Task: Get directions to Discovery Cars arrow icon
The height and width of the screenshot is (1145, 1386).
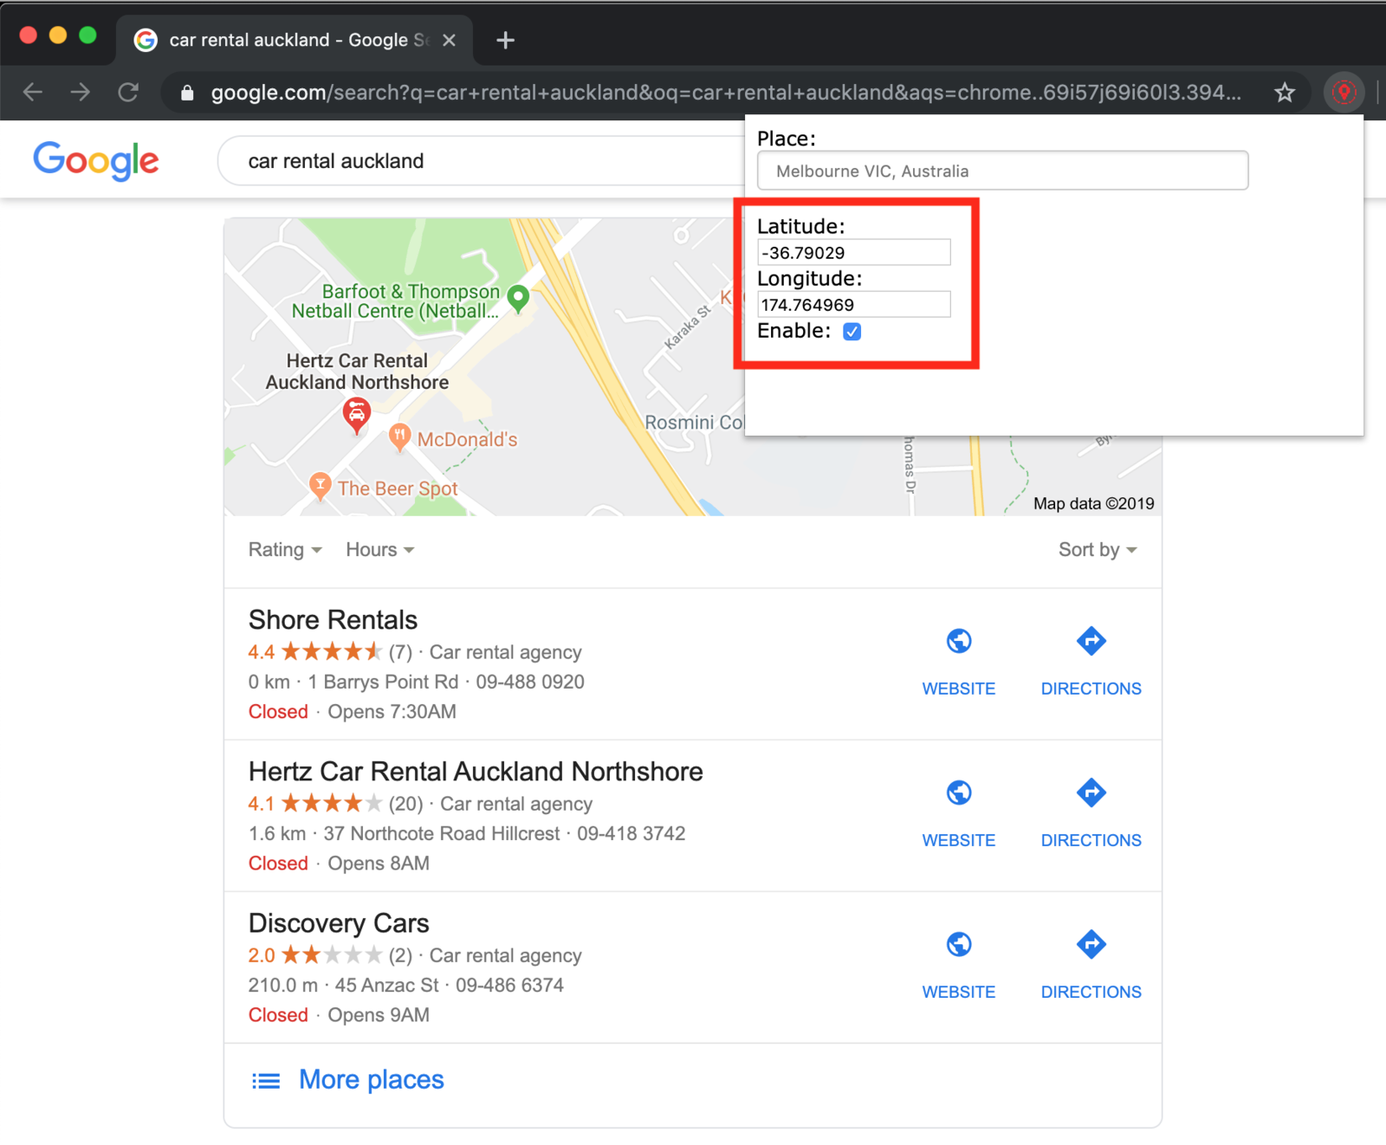Action: click(x=1091, y=944)
